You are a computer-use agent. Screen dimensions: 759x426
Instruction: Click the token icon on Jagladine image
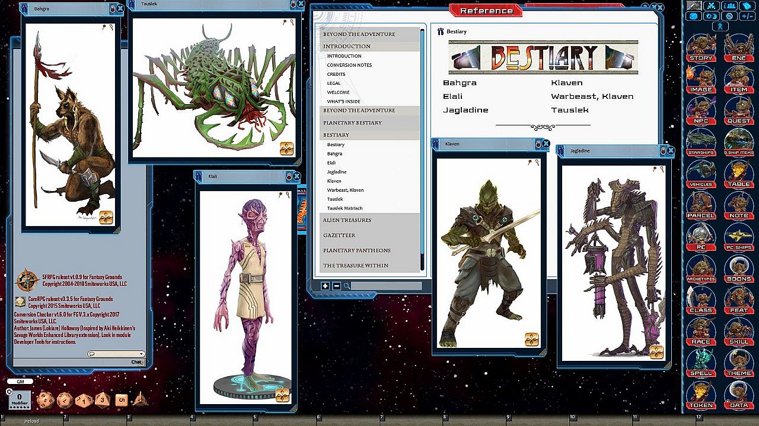click(656, 352)
